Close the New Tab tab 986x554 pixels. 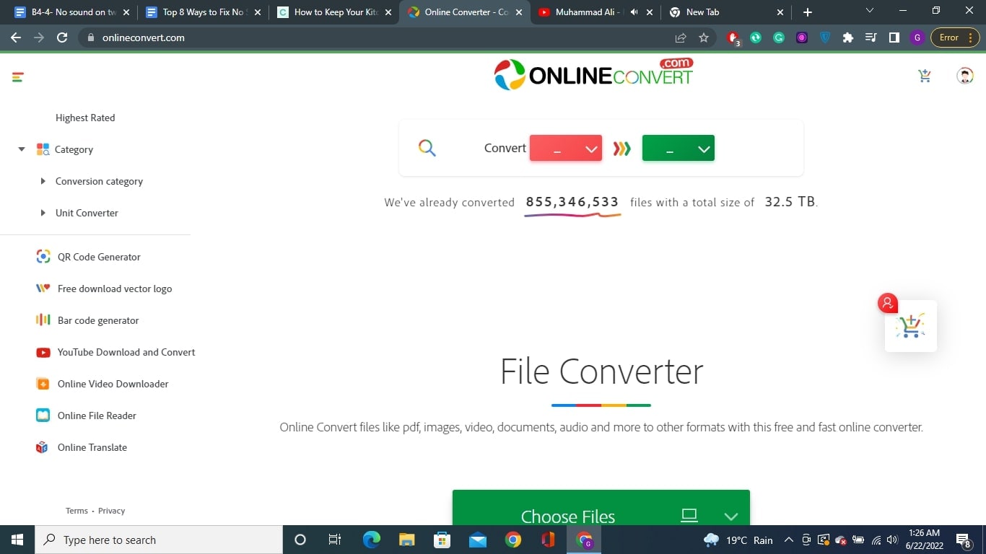point(780,12)
